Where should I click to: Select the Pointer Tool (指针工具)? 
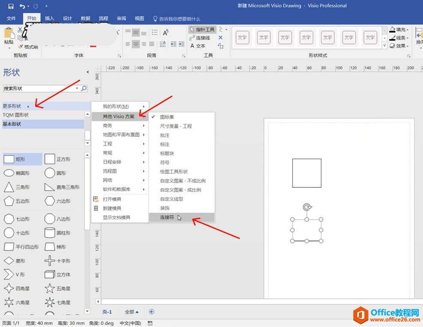coord(202,29)
